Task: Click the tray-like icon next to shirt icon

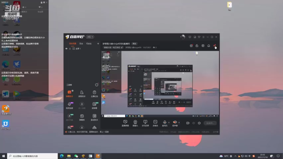Action: (x=195, y=37)
